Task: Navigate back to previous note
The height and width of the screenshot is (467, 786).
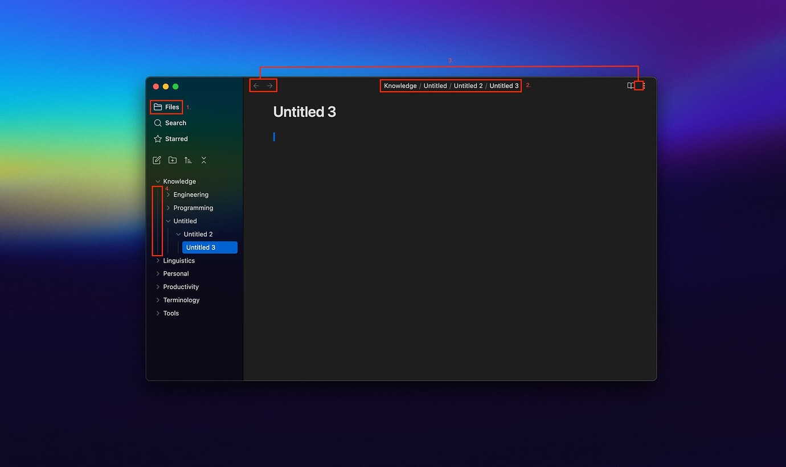Action: click(x=256, y=85)
